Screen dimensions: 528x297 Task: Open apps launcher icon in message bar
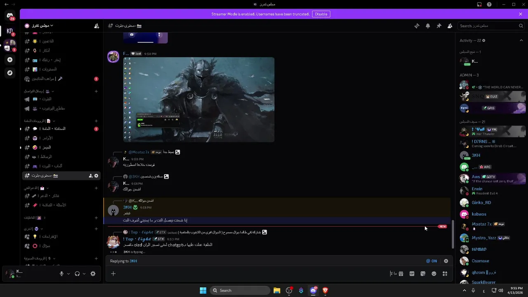[x=445, y=273]
